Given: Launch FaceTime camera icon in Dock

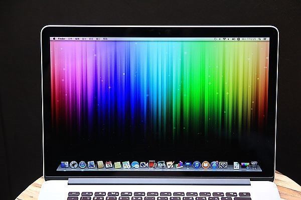Looking at the screenshot, I should (x=143, y=165).
